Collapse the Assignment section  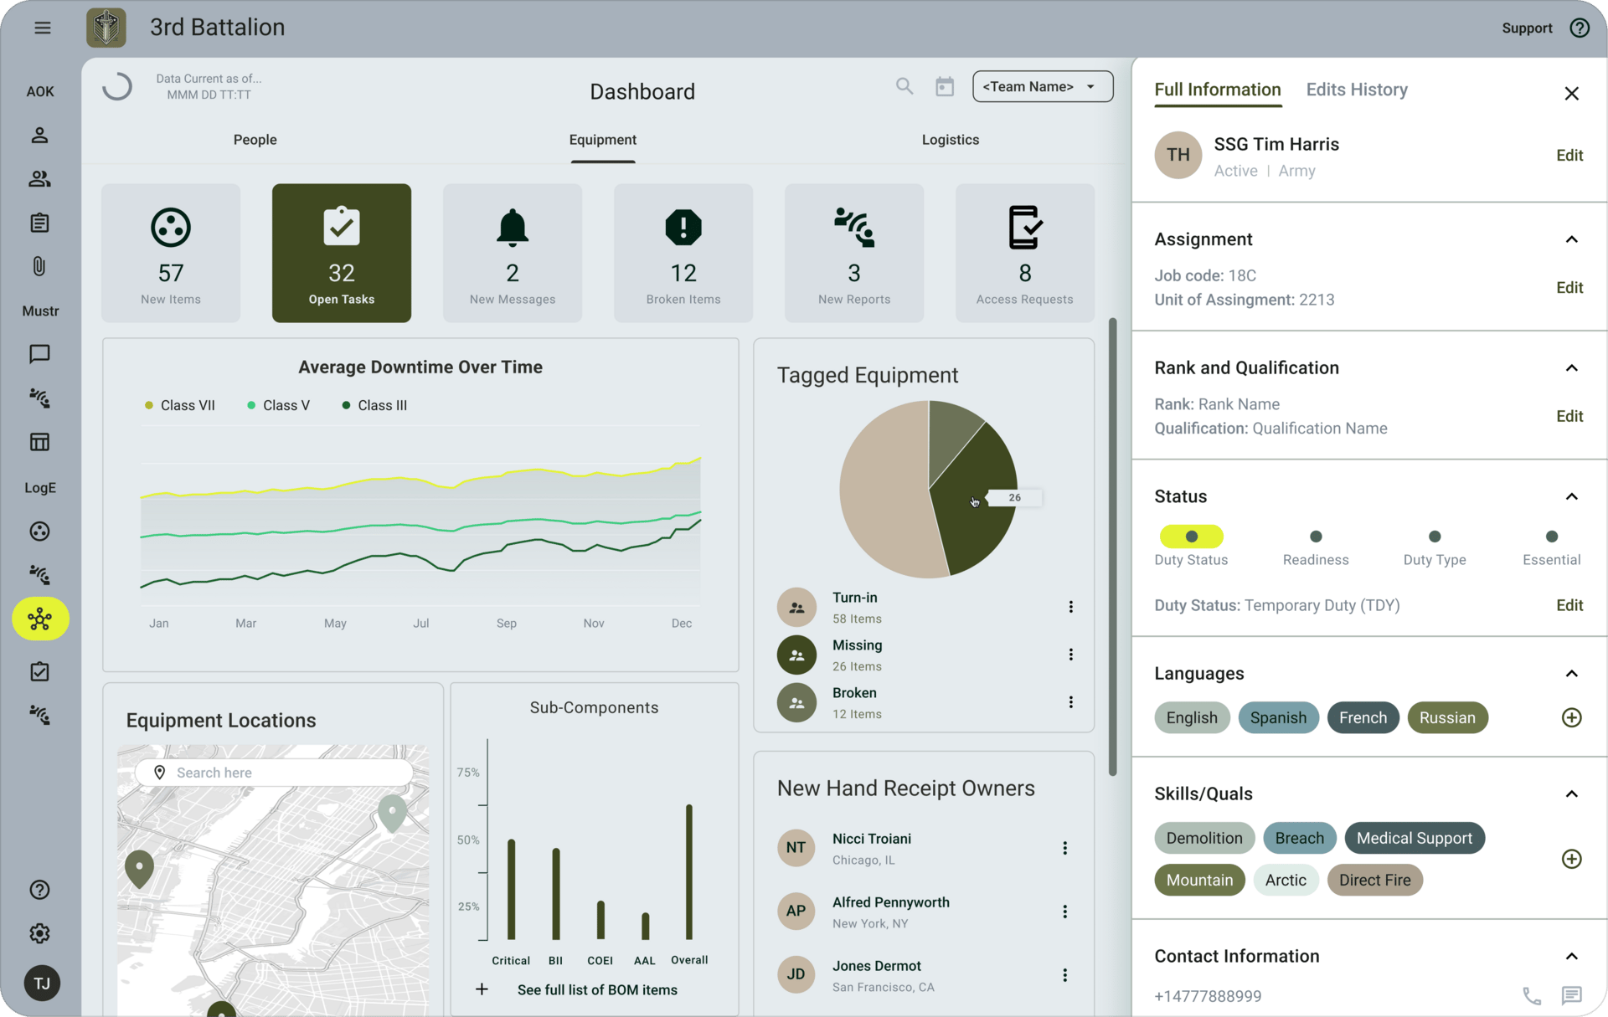pyautogui.click(x=1571, y=239)
